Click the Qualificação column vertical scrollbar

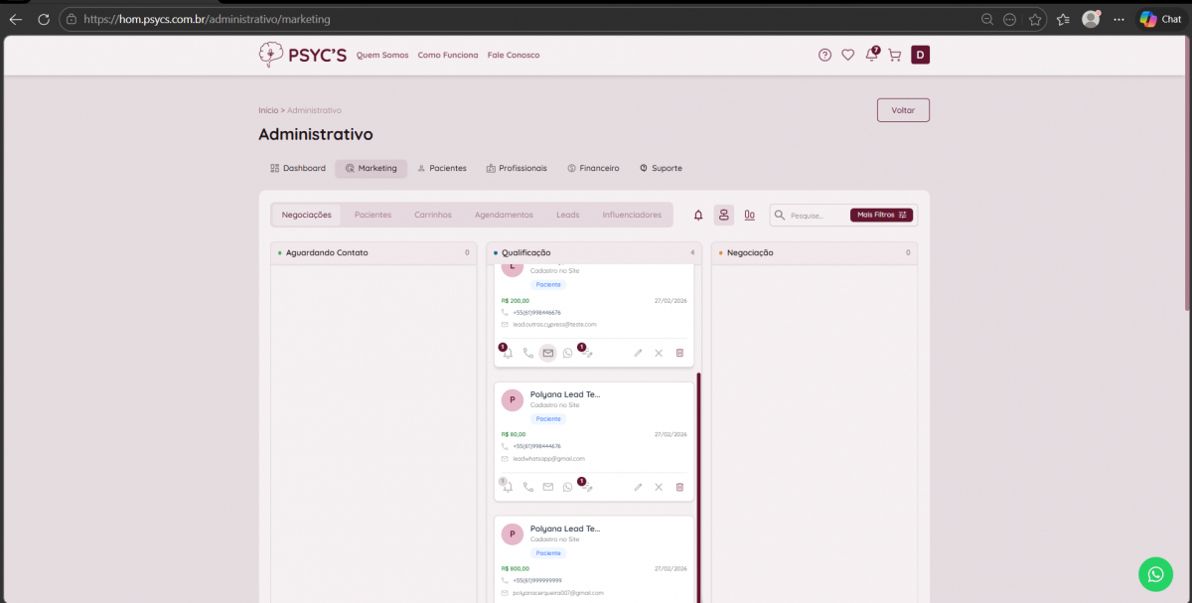coord(698,477)
